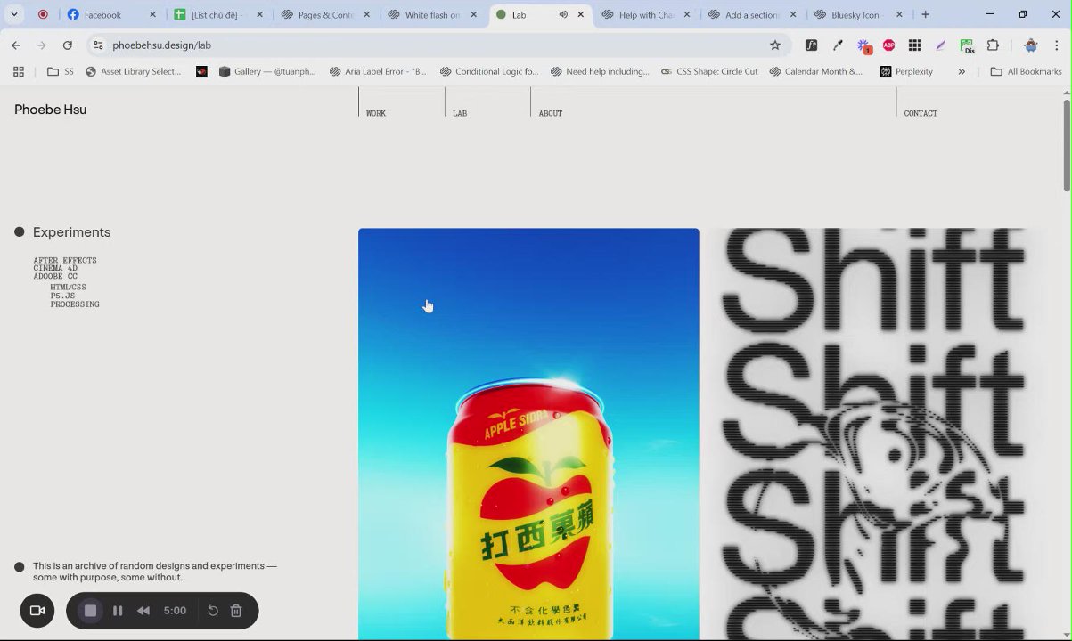The height and width of the screenshot is (641, 1072).
Task: Click the red bookmark icon after Asset Library
Action: [x=201, y=71]
